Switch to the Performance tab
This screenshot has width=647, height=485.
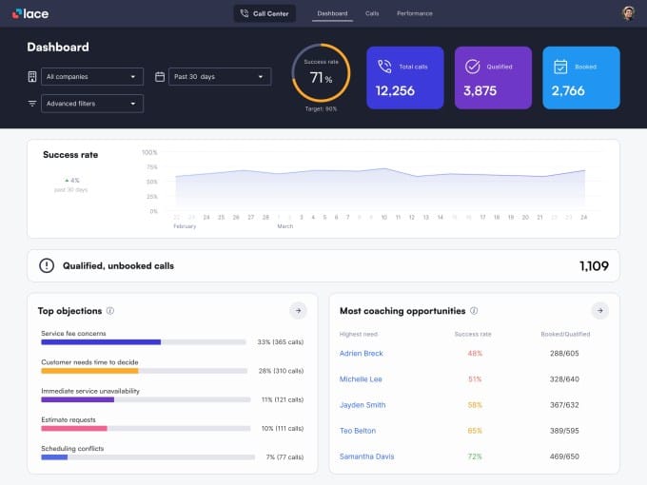pyautogui.click(x=414, y=13)
